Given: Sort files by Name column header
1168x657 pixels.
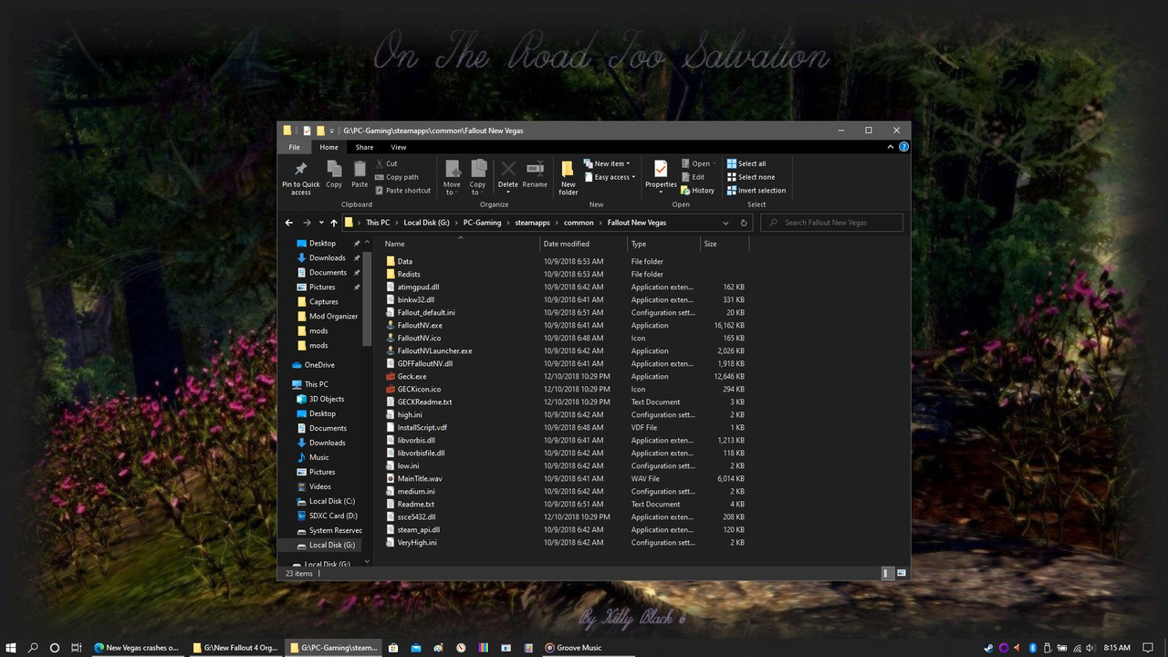Looking at the screenshot, I should [459, 244].
